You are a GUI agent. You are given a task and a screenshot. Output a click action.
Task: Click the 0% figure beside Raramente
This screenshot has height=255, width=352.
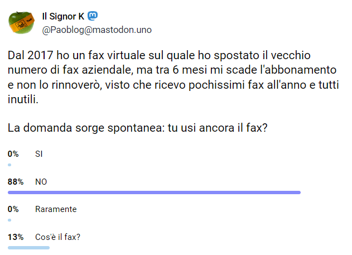(x=13, y=209)
